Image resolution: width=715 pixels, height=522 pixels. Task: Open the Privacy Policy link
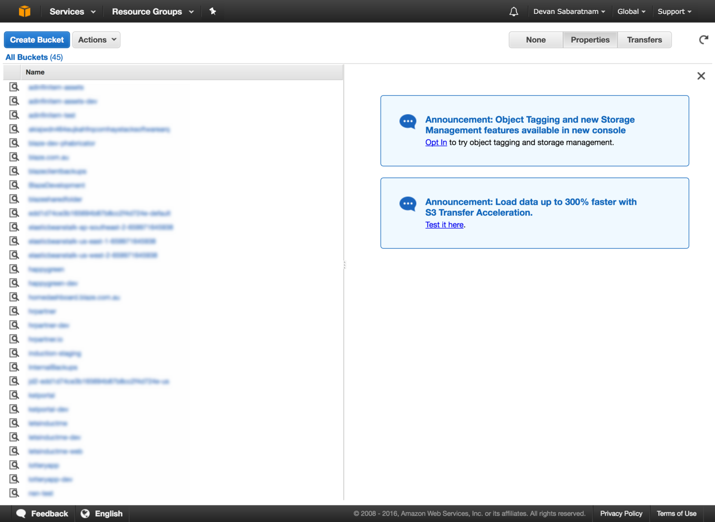[x=621, y=513]
